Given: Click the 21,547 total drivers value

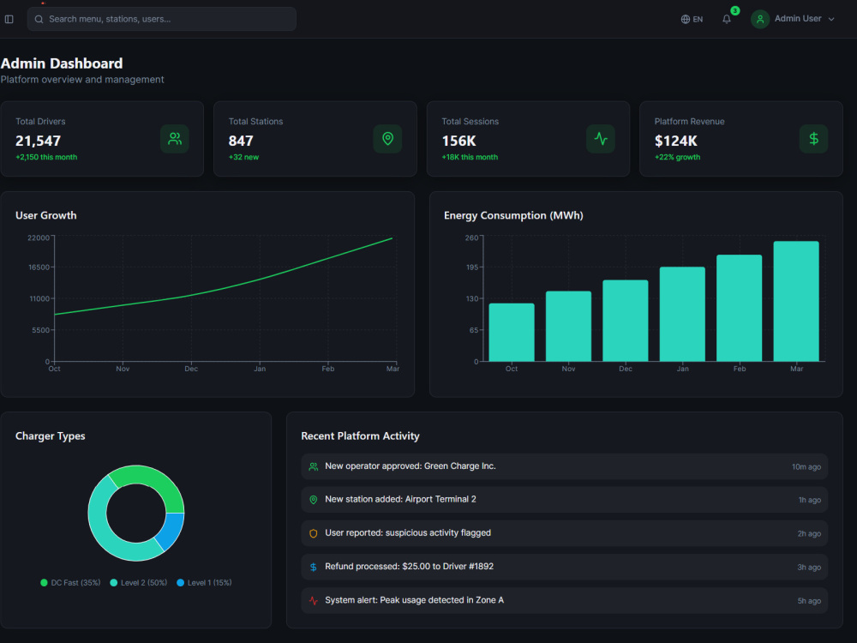Looking at the screenshot, I should [38, 141].
